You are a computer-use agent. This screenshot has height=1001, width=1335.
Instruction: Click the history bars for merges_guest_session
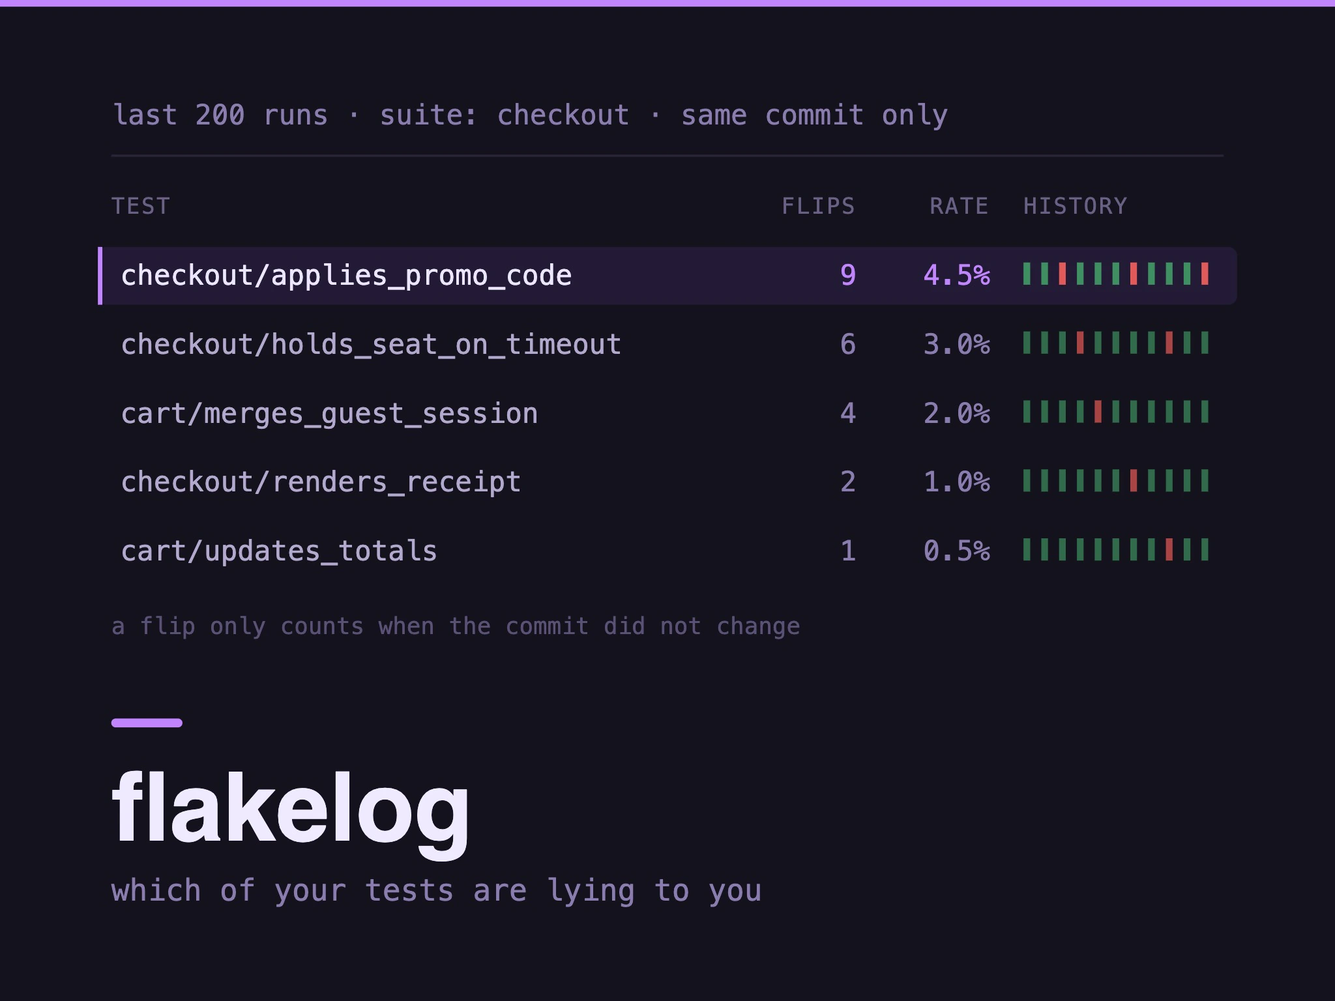[1116, 412]
